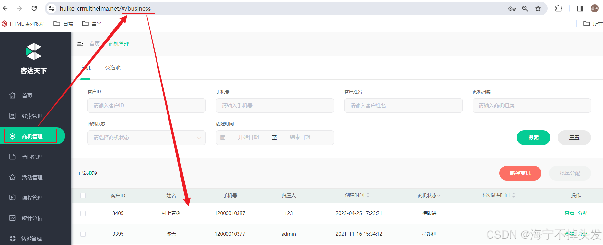Focus the 手机号 input field

[275, 105]
